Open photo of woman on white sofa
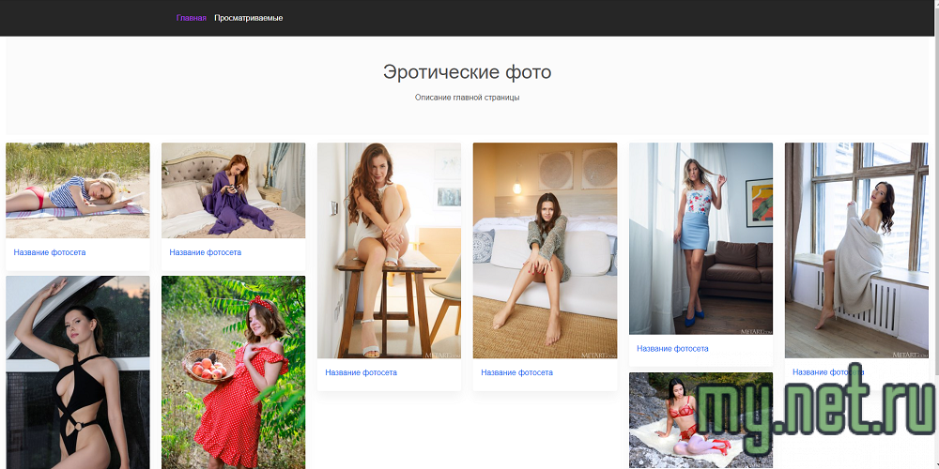This screenshot has width=939, height=469. tap(545, 250)
